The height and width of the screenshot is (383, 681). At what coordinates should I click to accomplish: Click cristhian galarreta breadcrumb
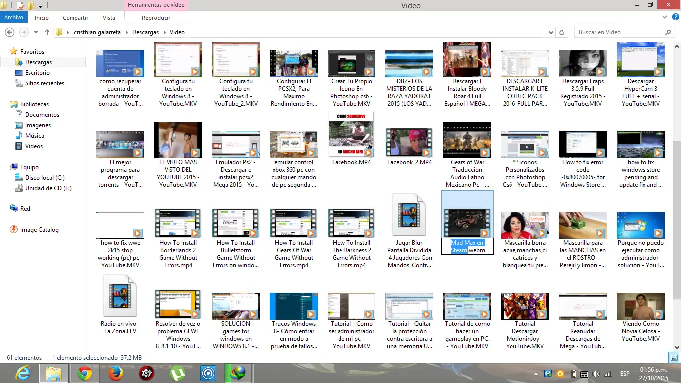98,32
